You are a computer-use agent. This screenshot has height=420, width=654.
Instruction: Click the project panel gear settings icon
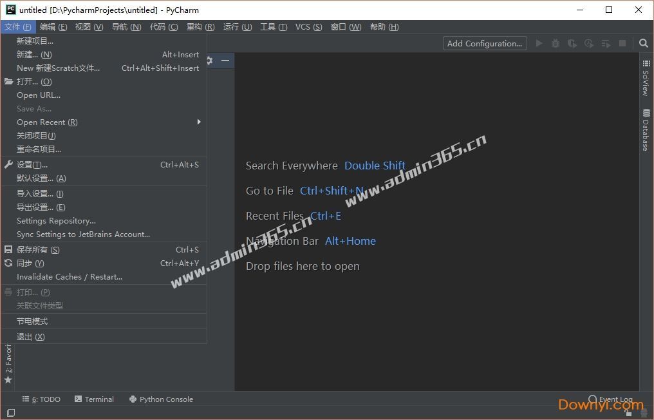209,61
